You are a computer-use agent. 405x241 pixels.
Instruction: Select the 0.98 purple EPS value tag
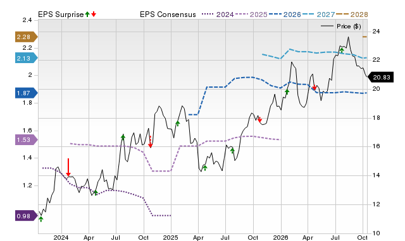click(x=27, y=216)
